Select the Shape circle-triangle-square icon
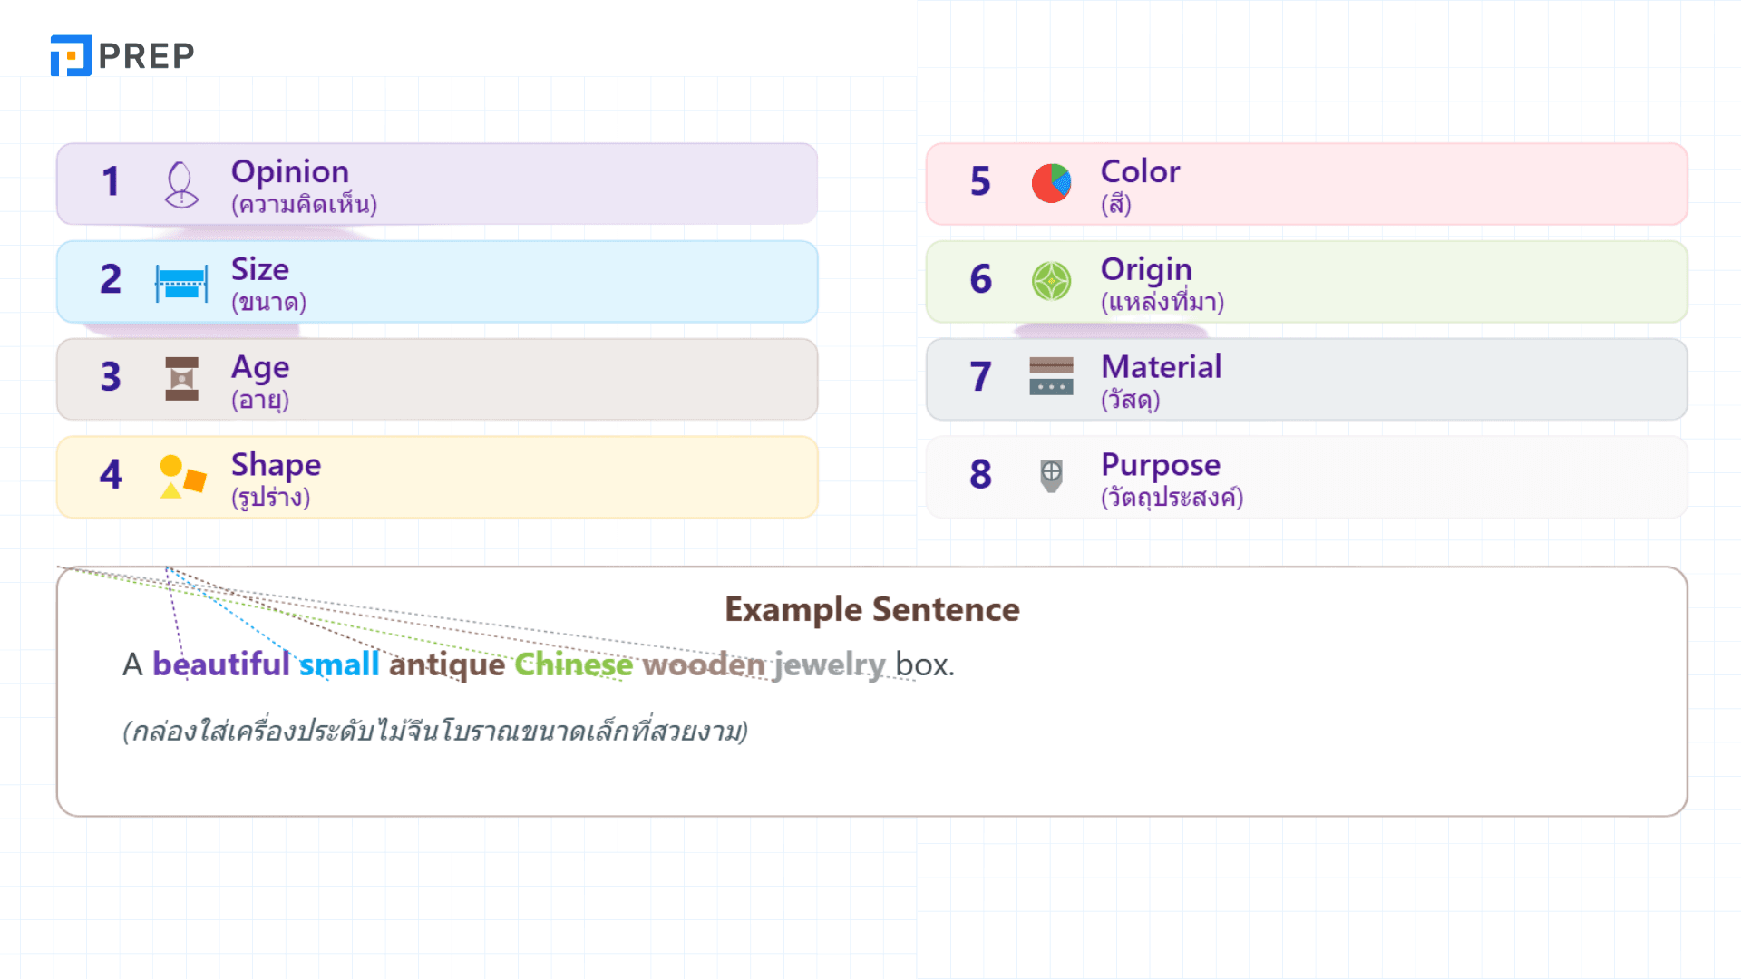Image resolution: width=1741 pixels, height=979 pixels. (182, 477)
